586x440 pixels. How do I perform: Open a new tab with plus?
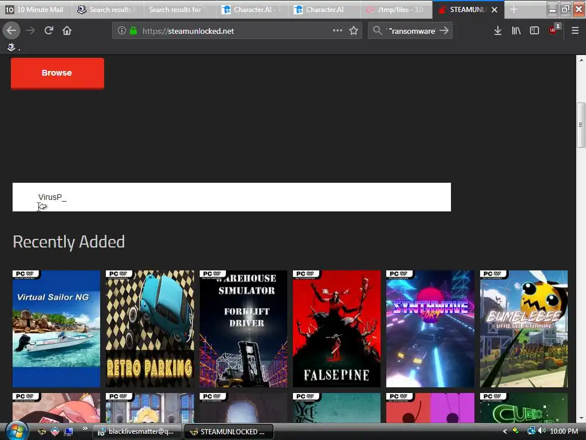[514, 9]
